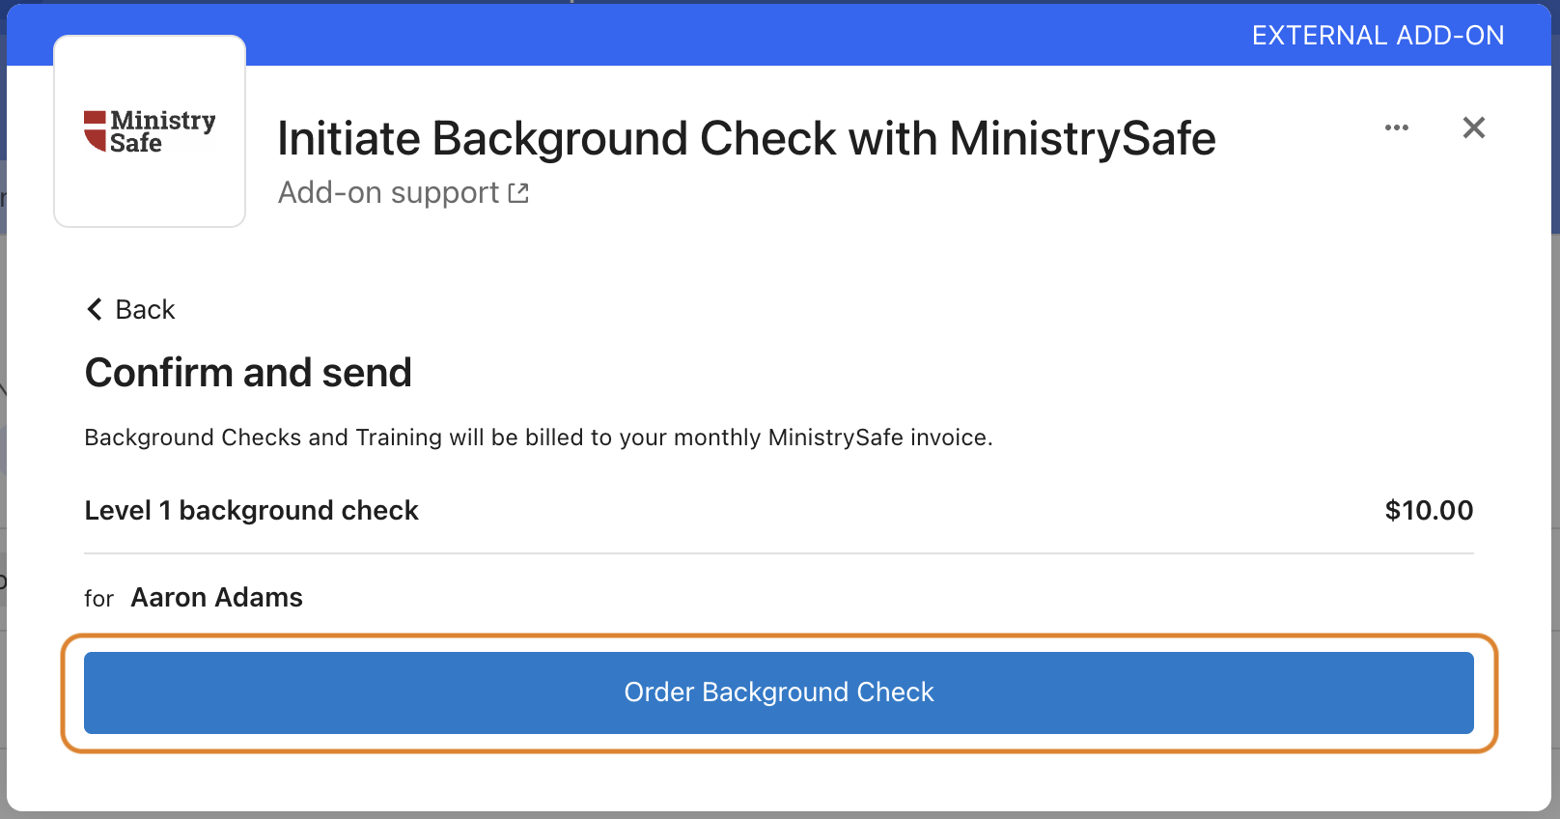Click the EXTERNAL ADD-ON label
The height and width of the screenshot is (819, 1560).
(x=1378, y=36)
